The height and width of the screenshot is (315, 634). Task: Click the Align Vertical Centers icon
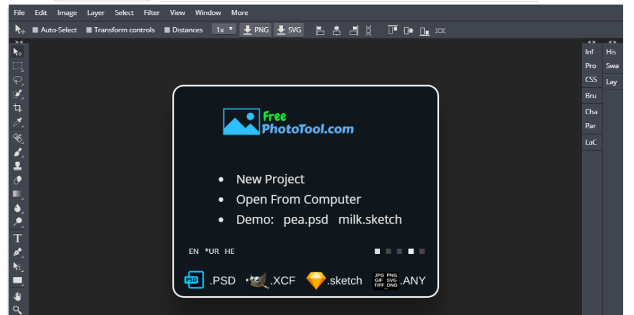click(409, 30)
